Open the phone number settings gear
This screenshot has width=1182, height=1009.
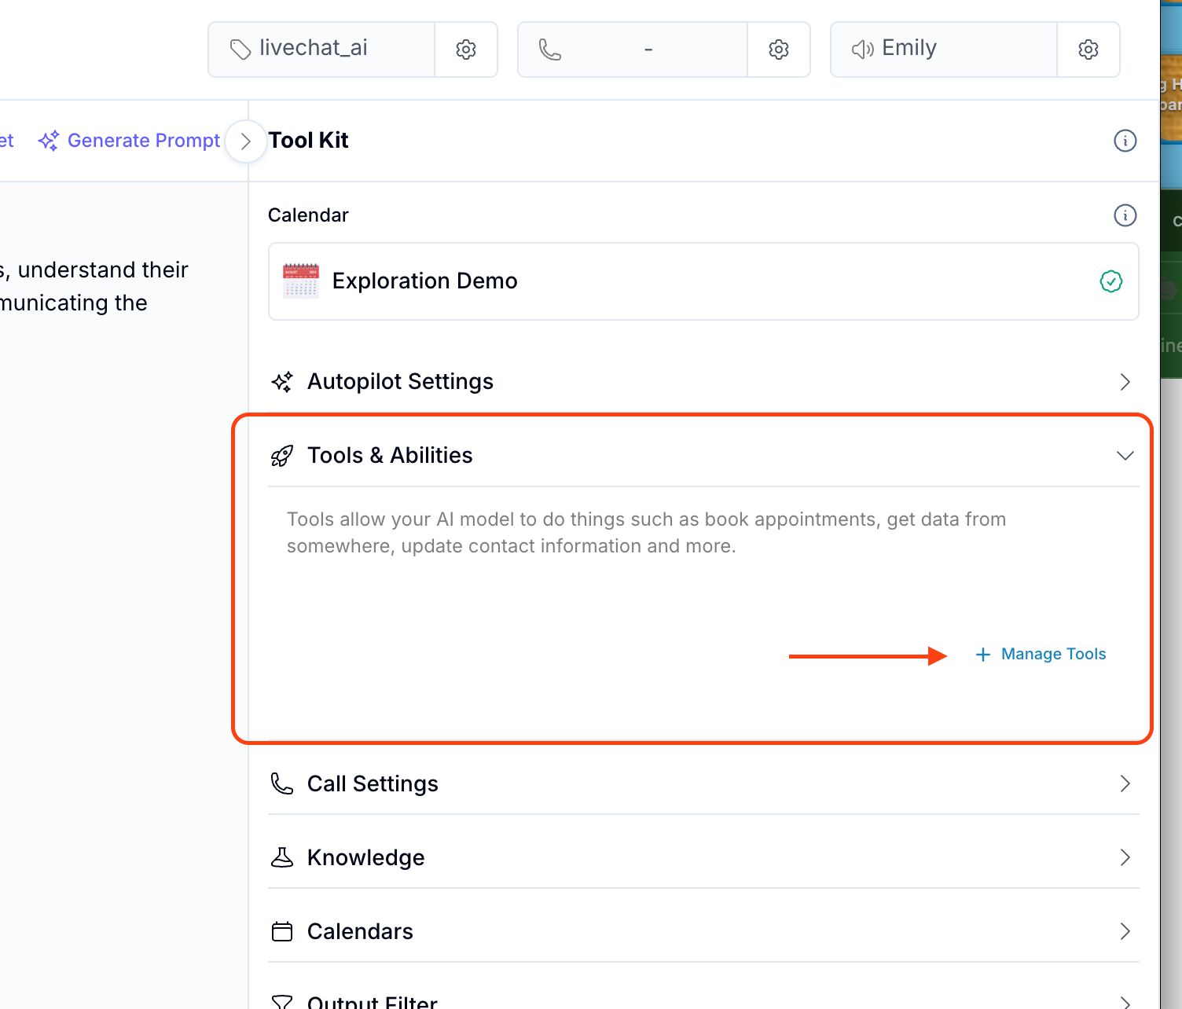778,50
